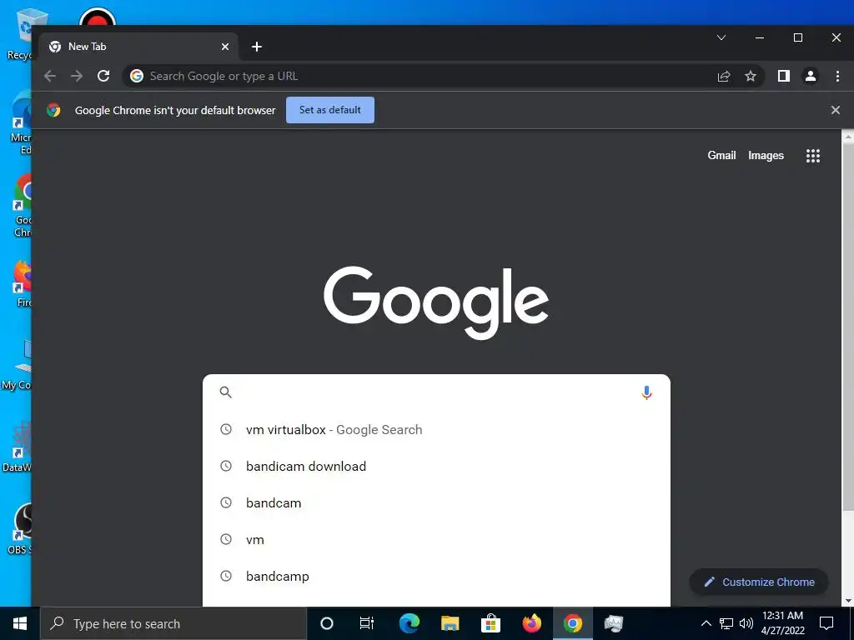Select the New Tab tab

(x=139, y=47)
